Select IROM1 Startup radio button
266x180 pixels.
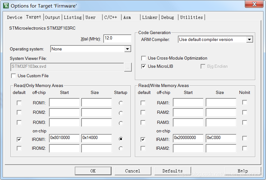pyautogui.click(x=121, y=139)
